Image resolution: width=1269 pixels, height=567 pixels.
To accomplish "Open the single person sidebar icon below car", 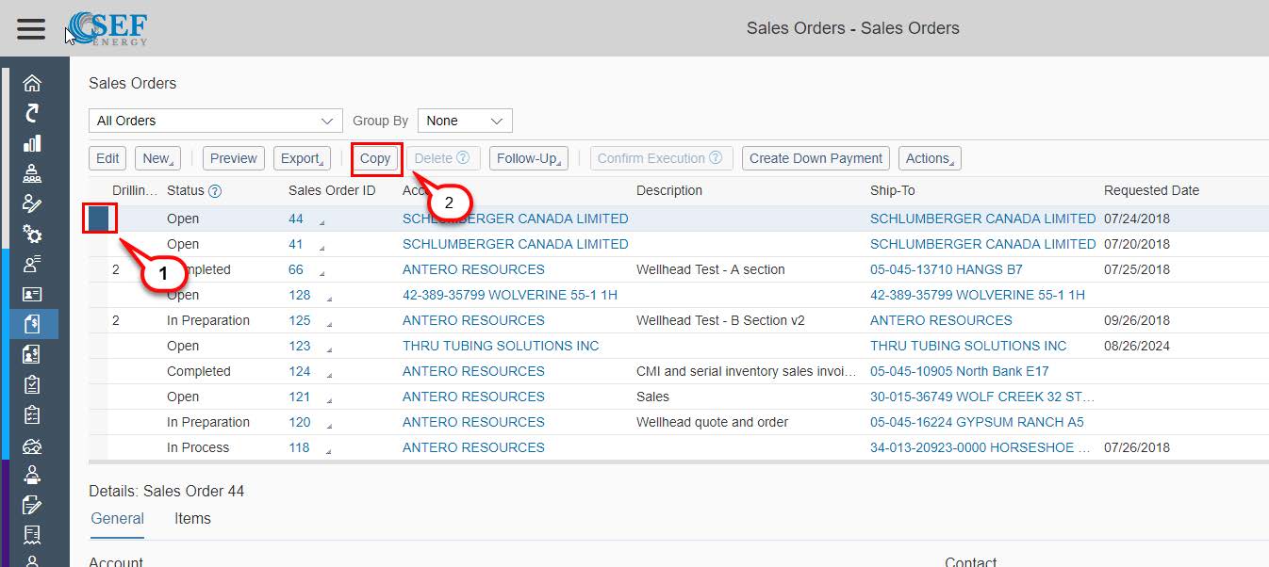I will click(32, 475).
